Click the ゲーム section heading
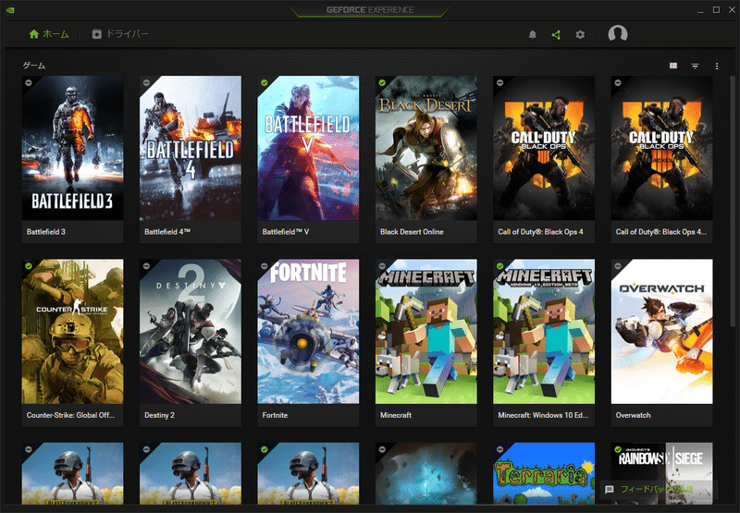Viewport: 740px width, 513px height. tap(34, 66)
